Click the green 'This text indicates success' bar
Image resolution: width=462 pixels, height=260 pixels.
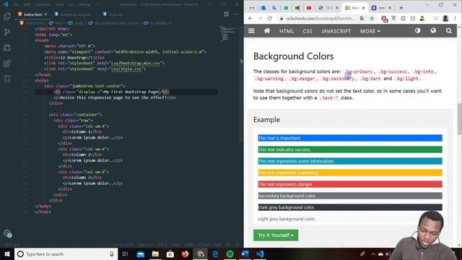pos(350,149)
